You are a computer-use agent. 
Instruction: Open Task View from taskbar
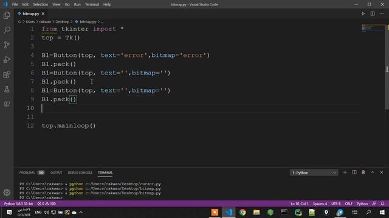click(x=355, y=213)
